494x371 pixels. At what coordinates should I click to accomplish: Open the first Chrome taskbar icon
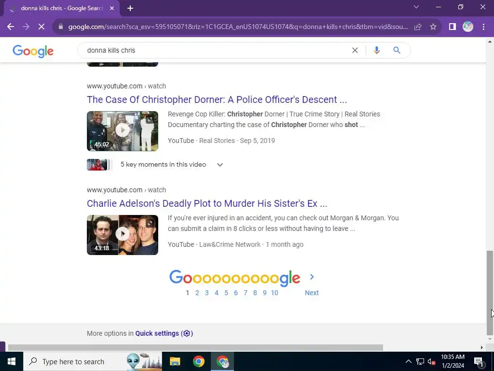[x=198, y=361]
